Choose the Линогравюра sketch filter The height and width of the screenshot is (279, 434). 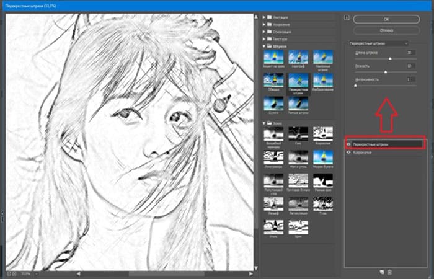click(273, 157)
